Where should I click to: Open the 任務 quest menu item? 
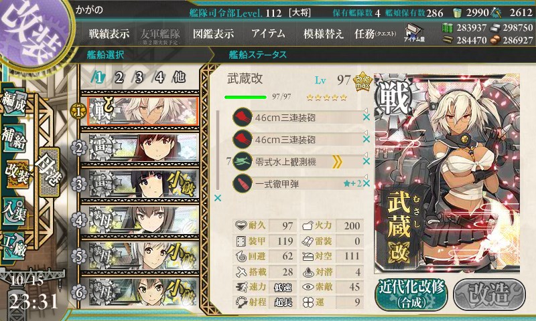pyautogui.click(x=375, y=33)
